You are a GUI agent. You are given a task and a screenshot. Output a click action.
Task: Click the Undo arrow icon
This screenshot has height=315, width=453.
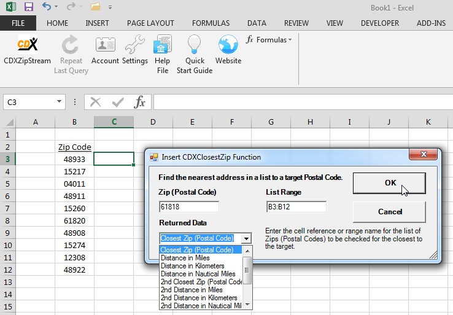click(47, 6)
